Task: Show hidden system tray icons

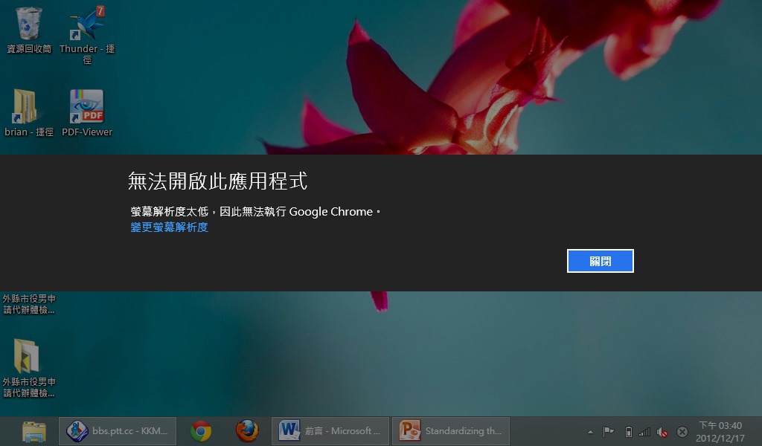Action: (x=590, y=431)
